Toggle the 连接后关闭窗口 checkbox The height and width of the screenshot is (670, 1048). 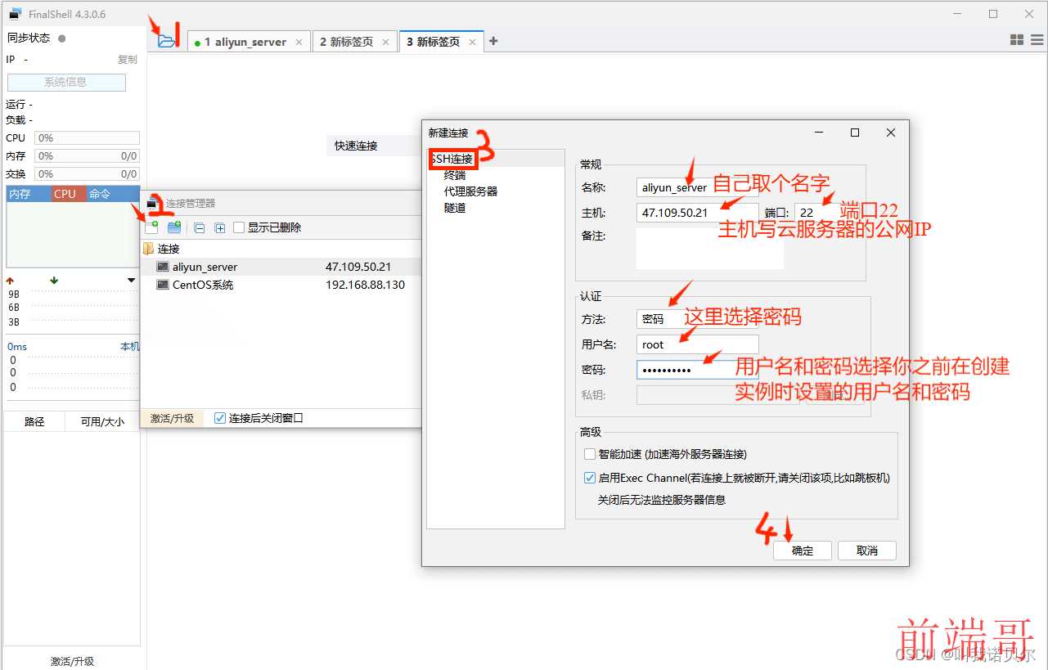[x=219, y=418]
